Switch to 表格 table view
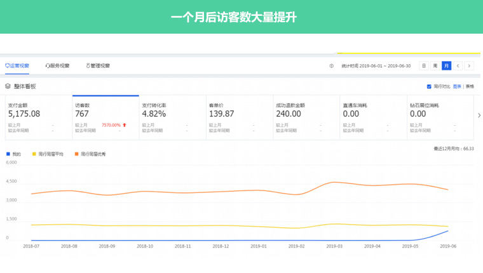Viewport: 483px width, 273px height. pyautogui.click(x=470, y=86)
